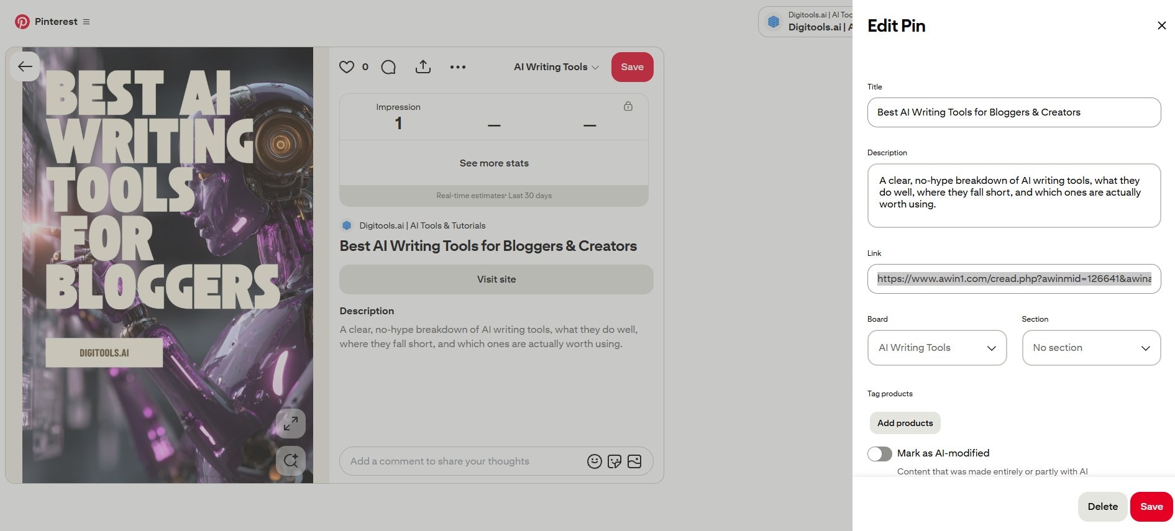This screenshot has width=1175, height=531.
Task: Delete the pin
Action: [1102, 507]
